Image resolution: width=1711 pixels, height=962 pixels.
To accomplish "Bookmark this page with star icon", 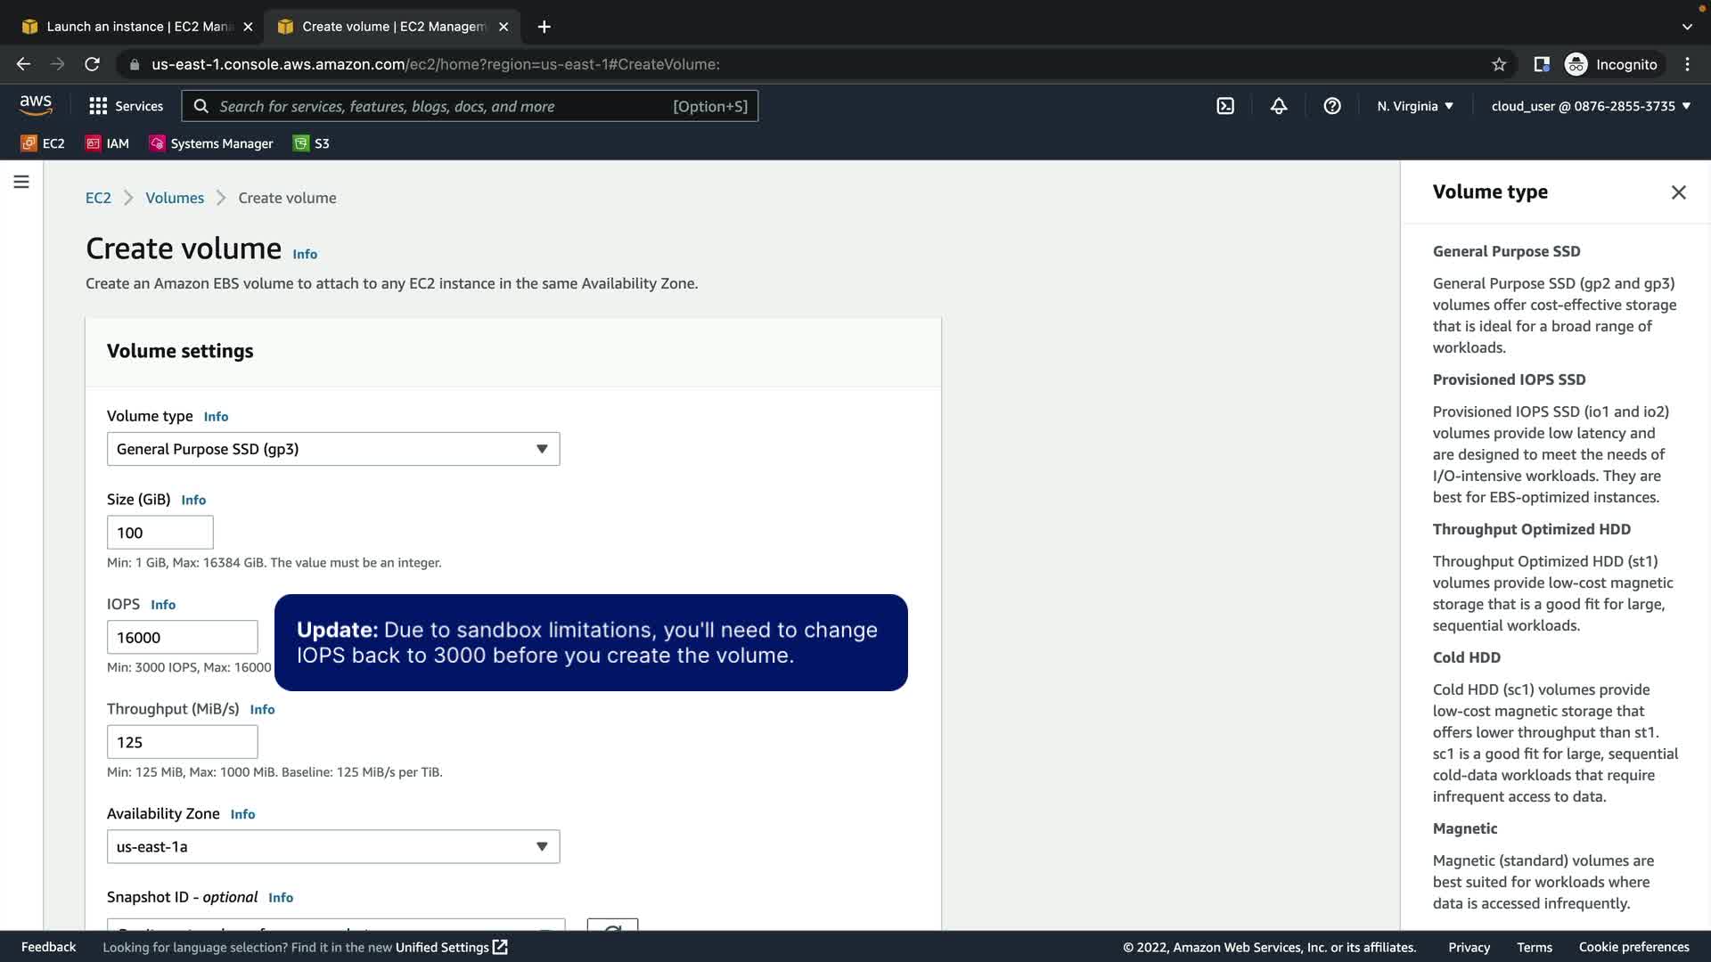I will click(1499, 64).
